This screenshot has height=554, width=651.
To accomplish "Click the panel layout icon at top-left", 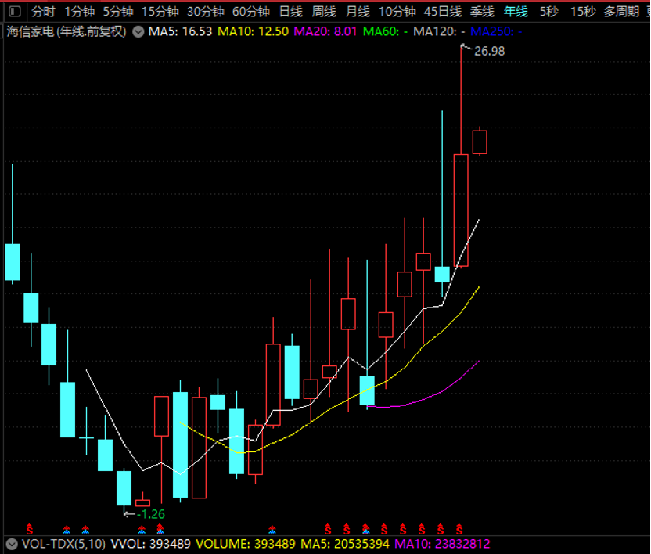I will pos(15,11).
